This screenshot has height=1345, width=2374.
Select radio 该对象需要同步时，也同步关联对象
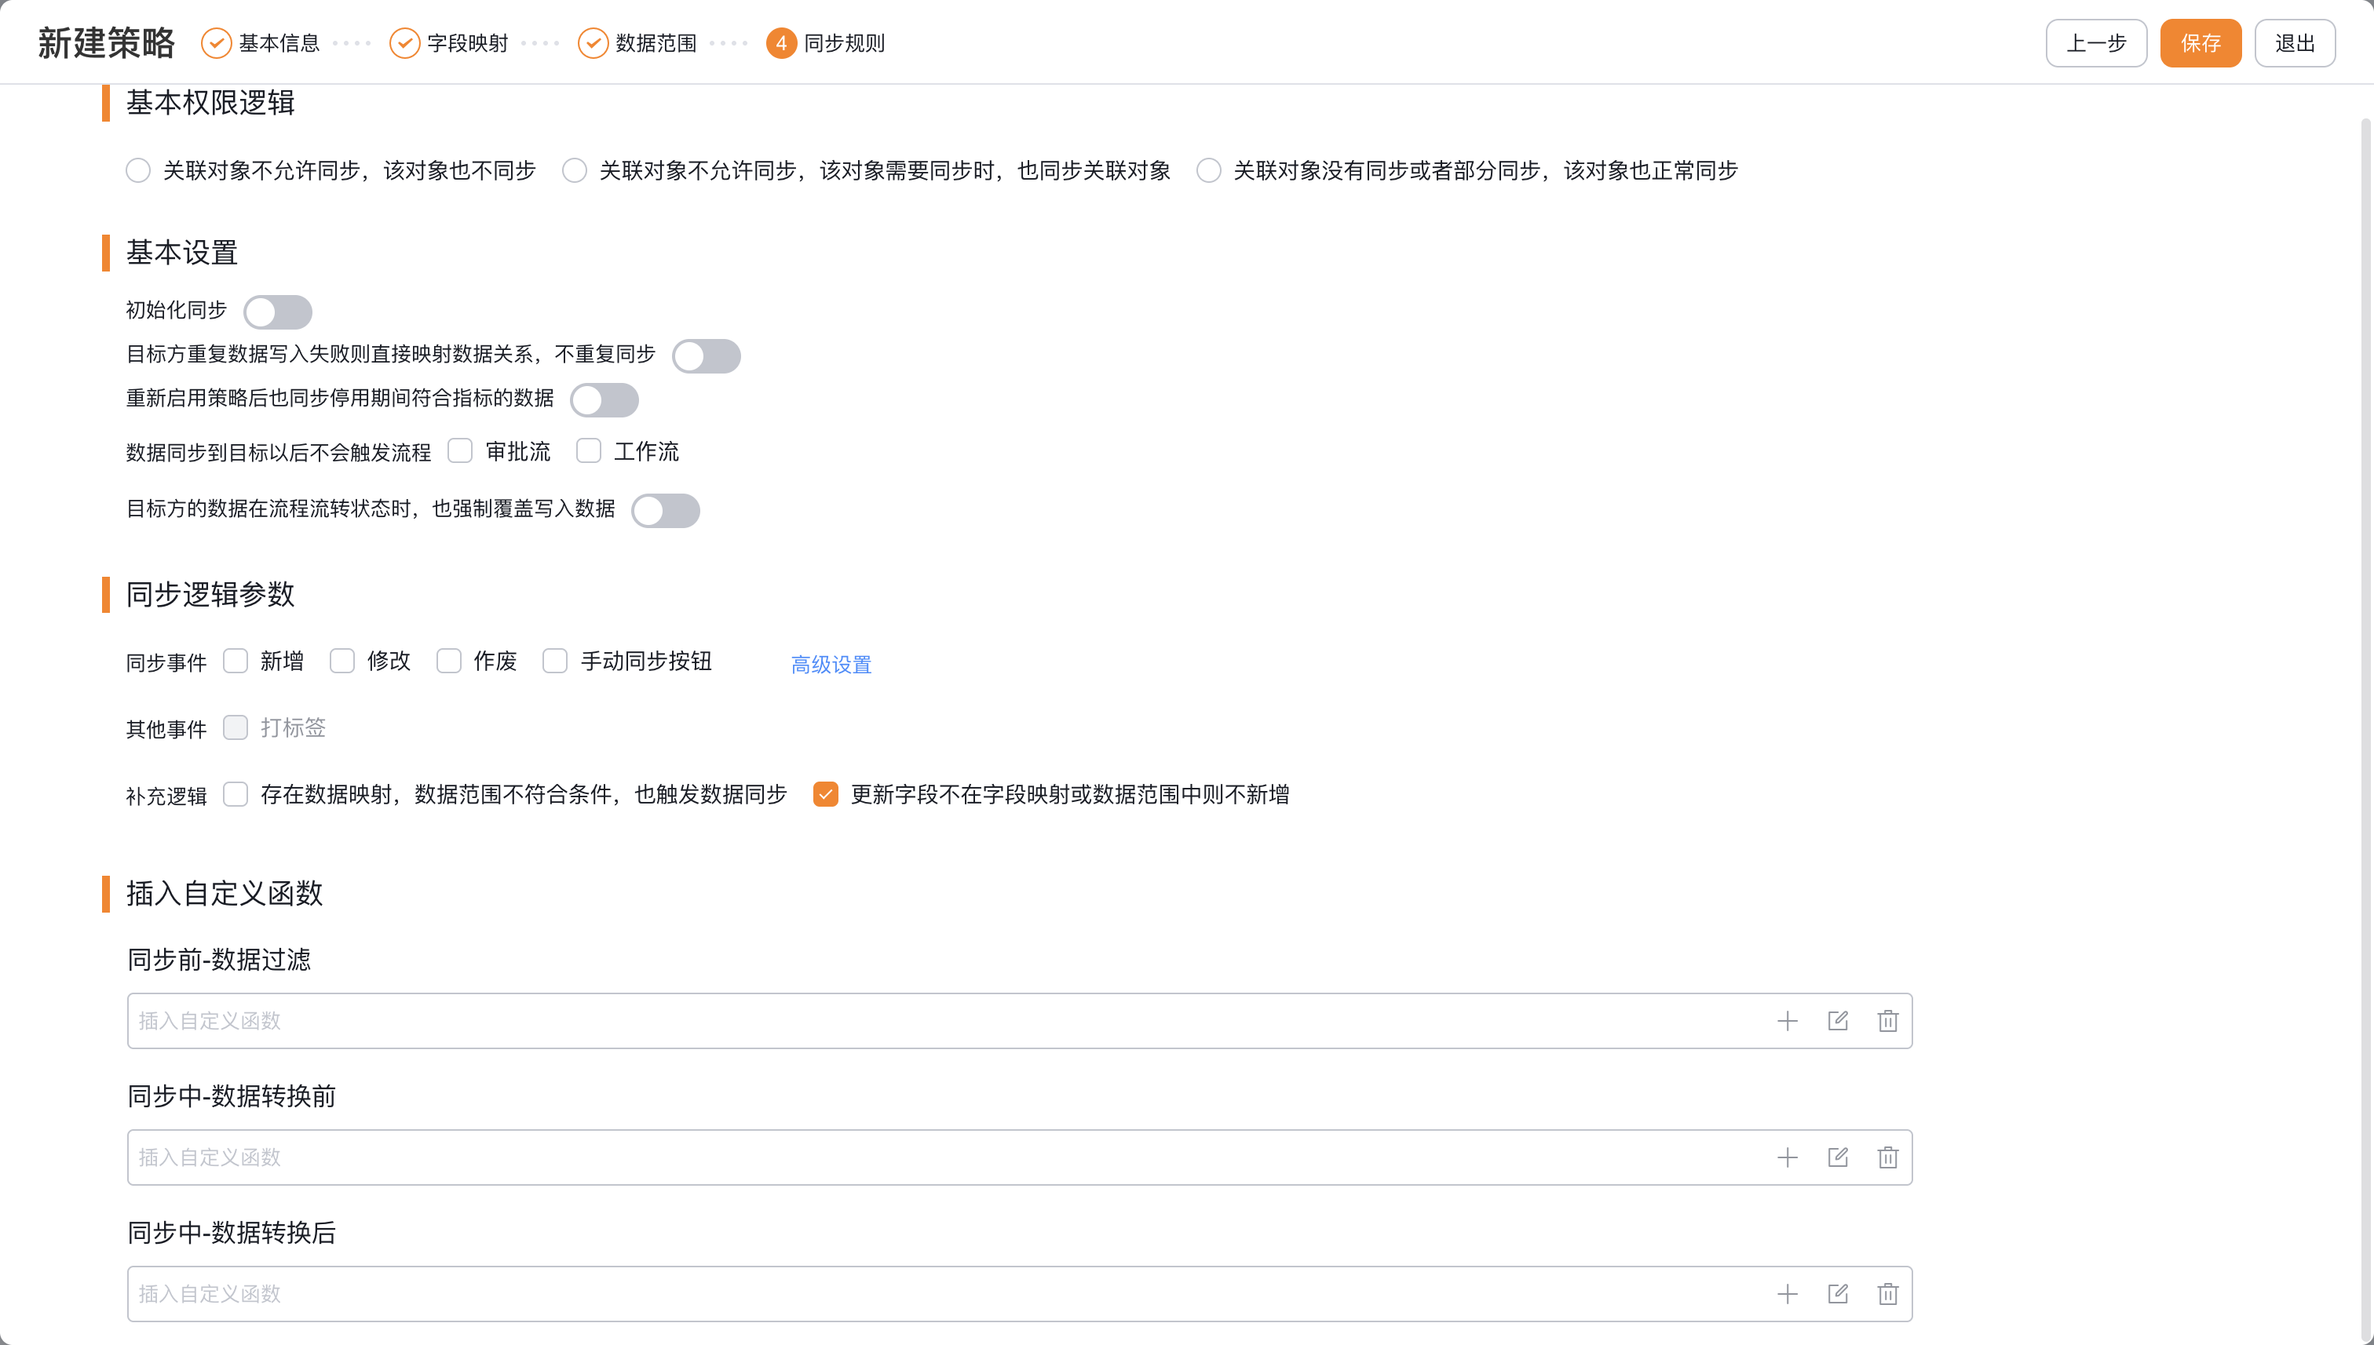[575, 171]
